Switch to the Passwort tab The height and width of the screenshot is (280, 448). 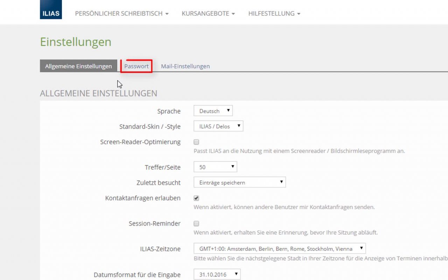pos(136,66)
